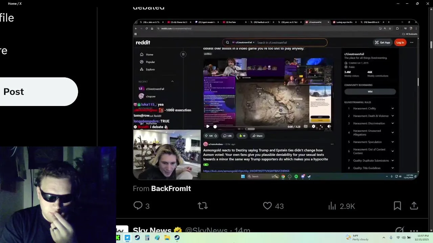This screenshot has width=433, height=243.
Task: Open the Twitter app in taskbar
Action: pyautogui.click(x=127, y=238)
